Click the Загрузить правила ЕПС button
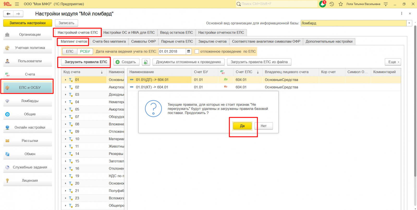 tap(86, 62)
